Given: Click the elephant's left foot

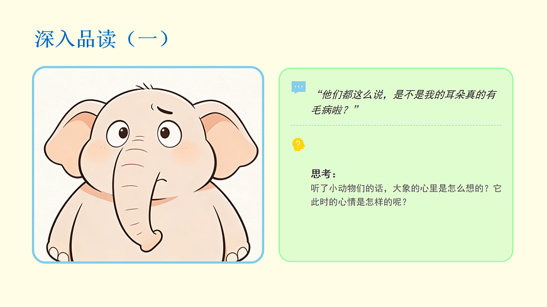Looking at the screenshot, I should tap(58, 254).
